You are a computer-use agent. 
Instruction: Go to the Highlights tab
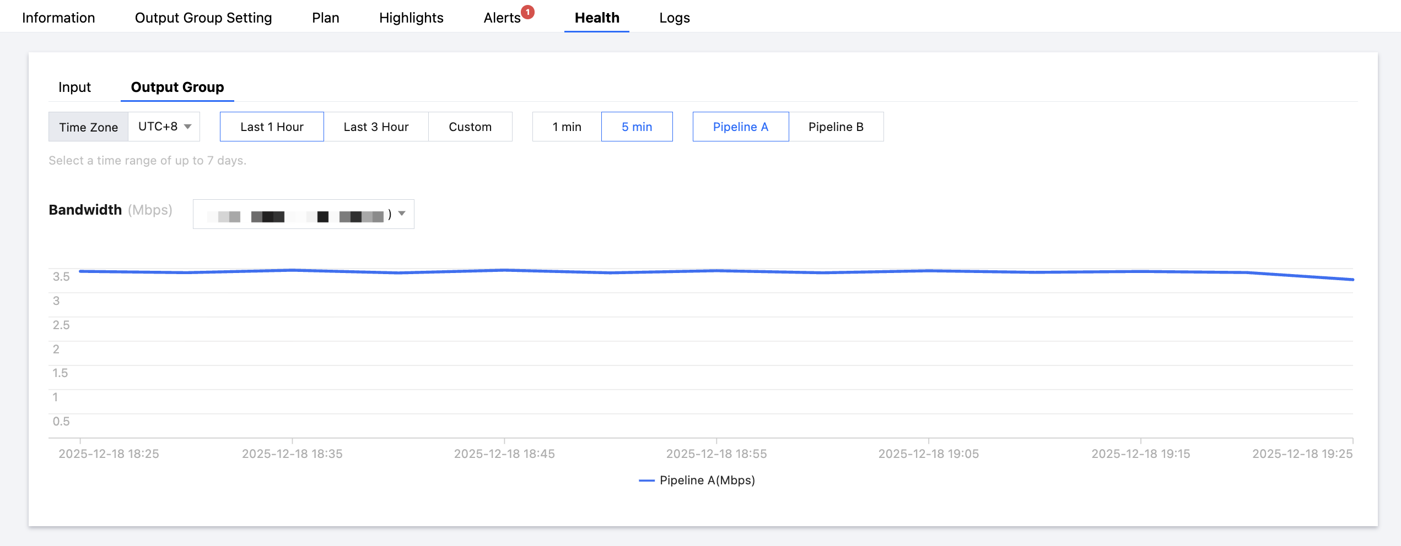click(411, 18)
